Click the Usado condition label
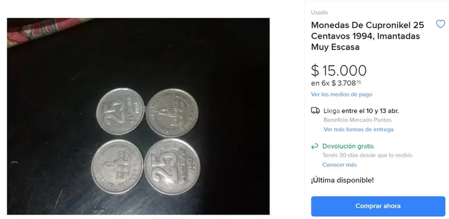Screen dimensions: 449x219 click(319, 12)
